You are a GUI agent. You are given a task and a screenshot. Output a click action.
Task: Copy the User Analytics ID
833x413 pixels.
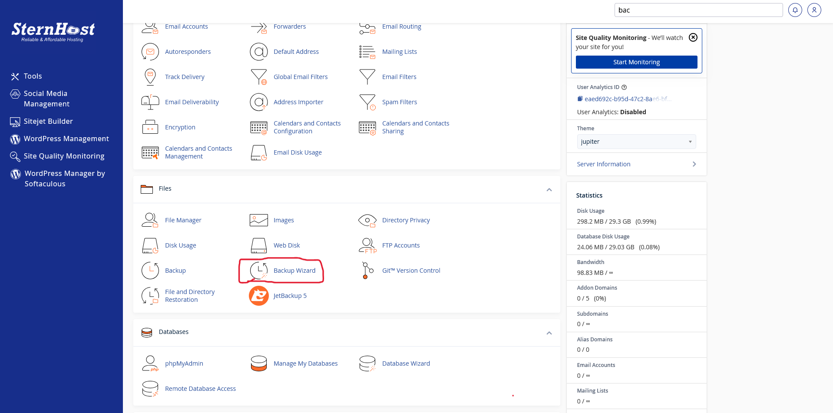[580, 99]
